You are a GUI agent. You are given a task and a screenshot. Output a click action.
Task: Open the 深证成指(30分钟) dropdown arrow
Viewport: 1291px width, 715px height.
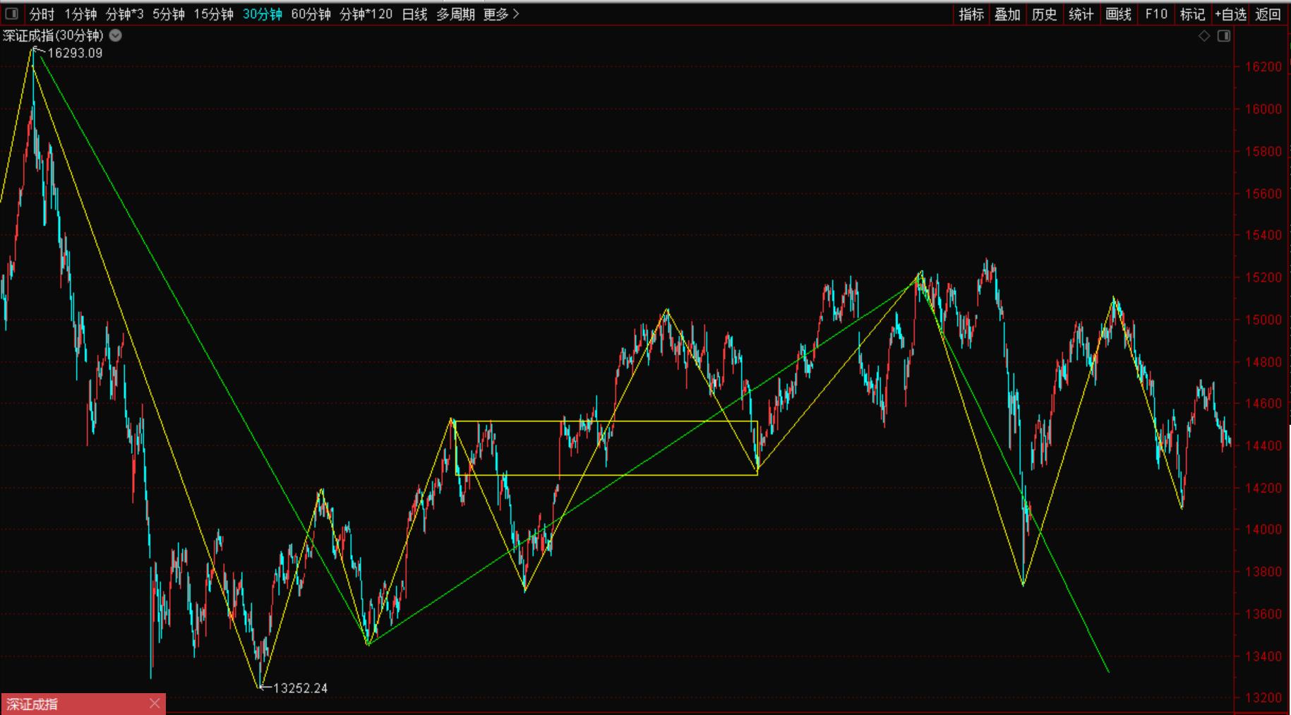116,35
